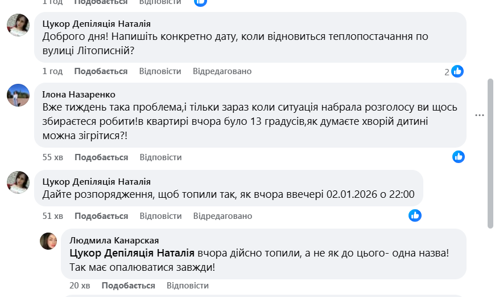Click the avatar beside the 02.01.2026 comment
This screenshot has width=495, height=297.
[x=18, y=182]
